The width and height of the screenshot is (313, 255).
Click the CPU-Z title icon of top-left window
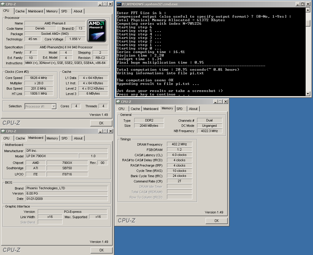[x=3, y=4]
